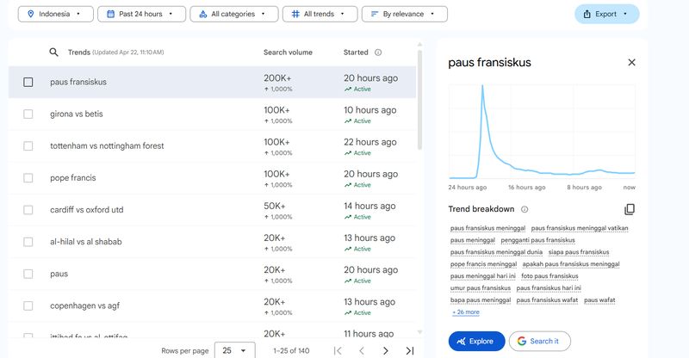
Task: Open the foto paus fransiskus query
Action: point(549,276)
